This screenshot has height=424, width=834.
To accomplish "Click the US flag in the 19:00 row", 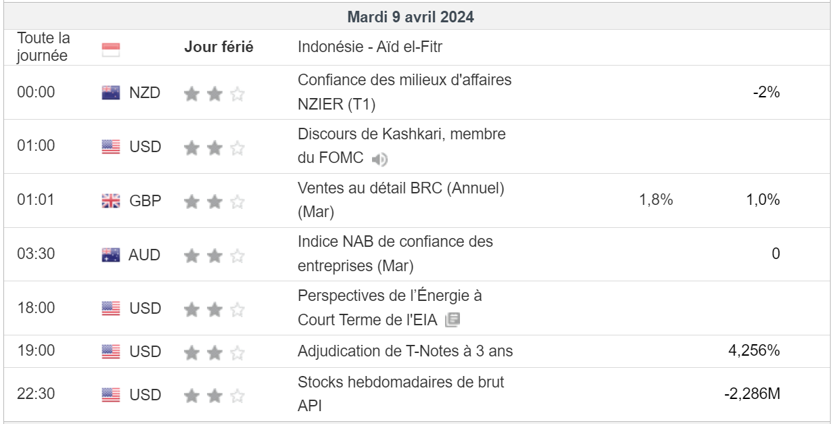I will [111, 352].
